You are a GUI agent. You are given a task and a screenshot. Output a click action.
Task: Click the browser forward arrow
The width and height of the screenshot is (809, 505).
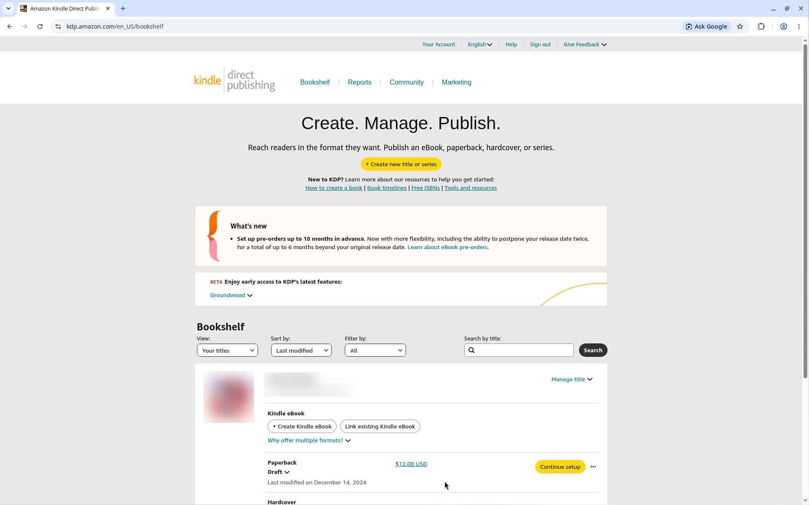25,27
